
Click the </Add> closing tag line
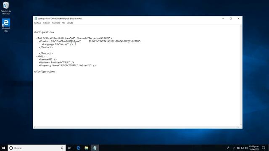[x=40, y=57]
